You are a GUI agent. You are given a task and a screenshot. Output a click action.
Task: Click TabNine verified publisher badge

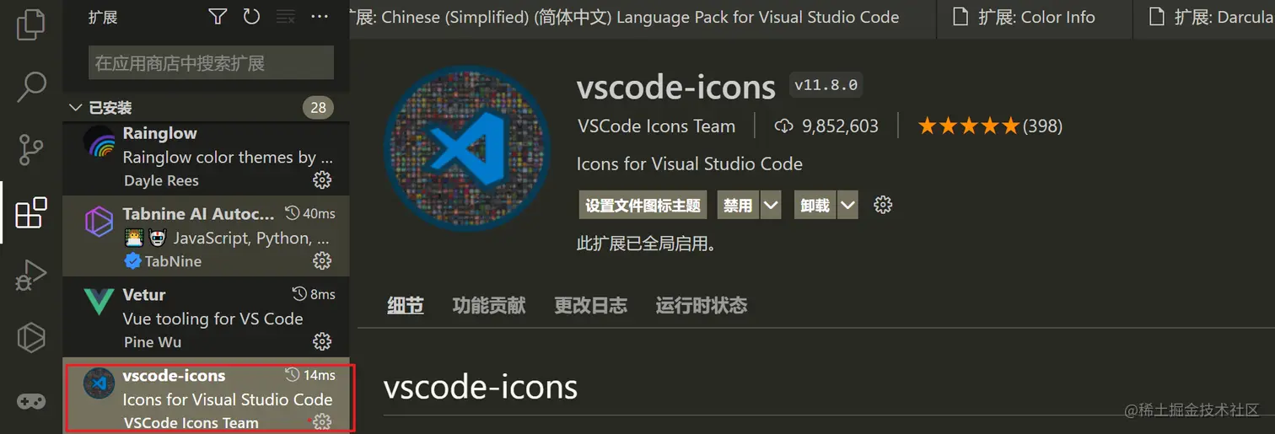tap(132, 261)
